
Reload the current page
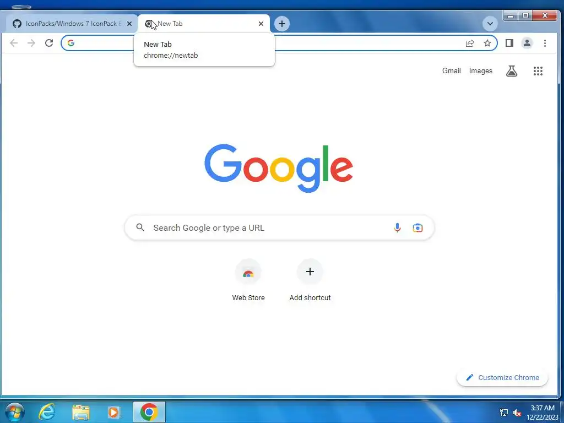[49, 43]
